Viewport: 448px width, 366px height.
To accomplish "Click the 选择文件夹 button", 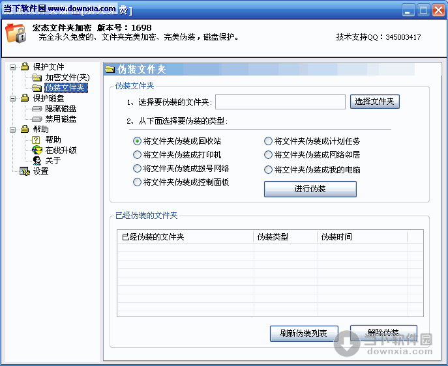I will tap(374, 102).
